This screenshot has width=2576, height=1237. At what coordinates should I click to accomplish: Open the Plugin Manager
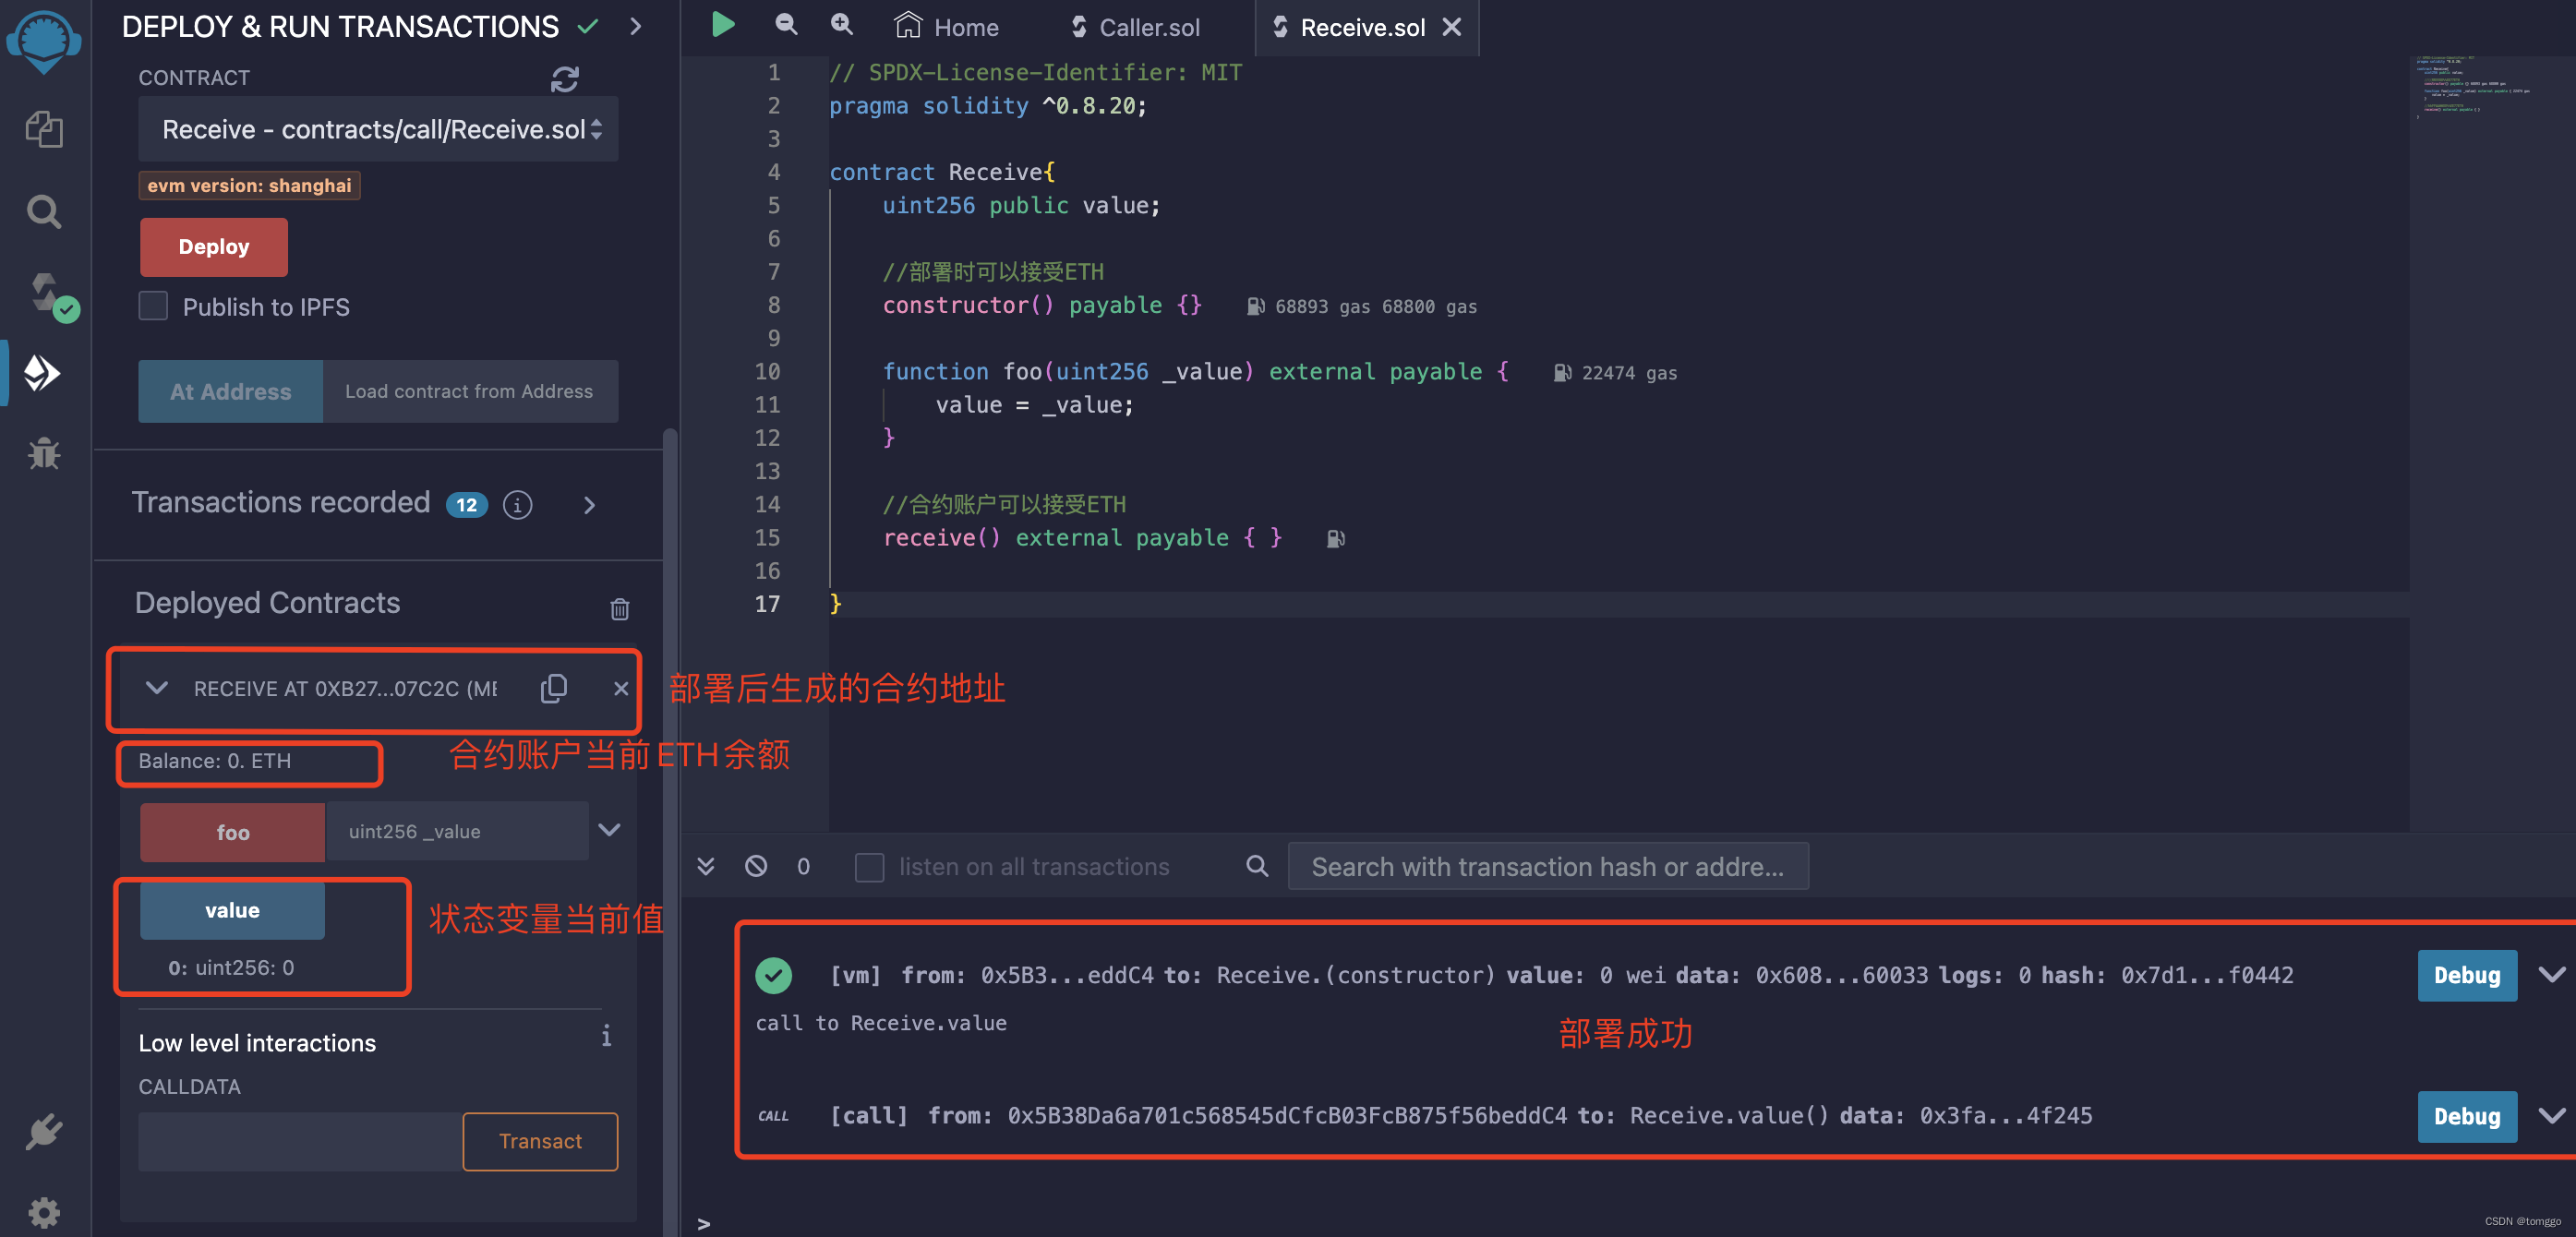(44, 1131)
